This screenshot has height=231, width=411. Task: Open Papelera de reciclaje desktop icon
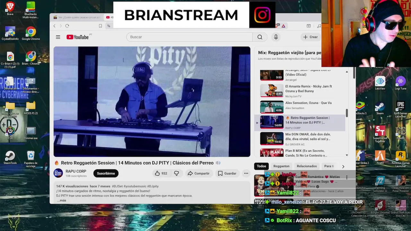(31, 159)
